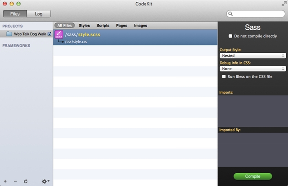Click the SCSS file type icon
This screenshot has height=186, width=288.
point(59,35)
